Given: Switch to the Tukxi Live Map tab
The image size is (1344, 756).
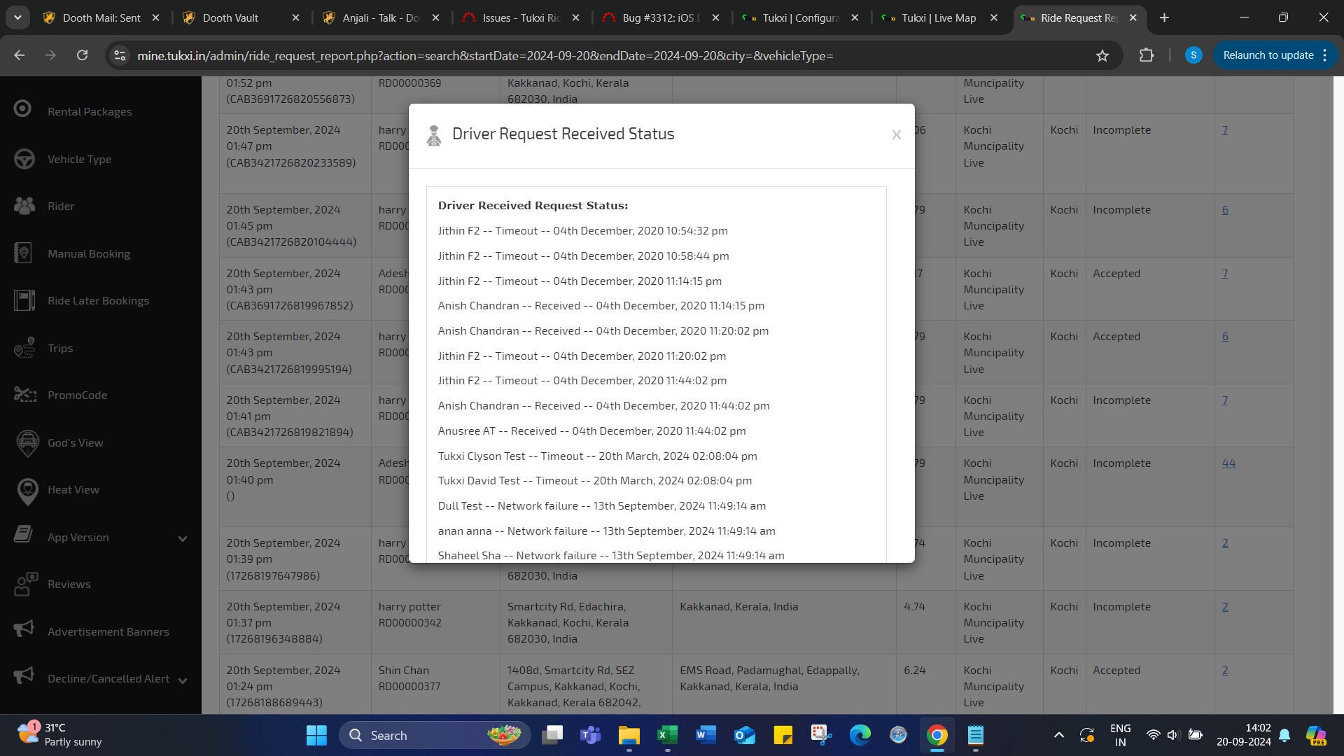Looking at the screenshot, I should click(x=938, y=18).
